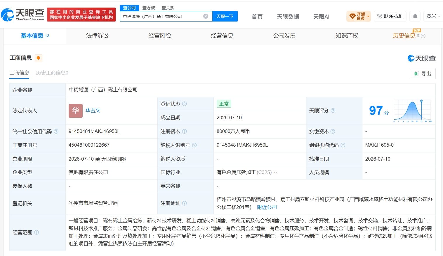
Task: Toggle the orange bell alert next to 工商信息
Action: (38, 58)
